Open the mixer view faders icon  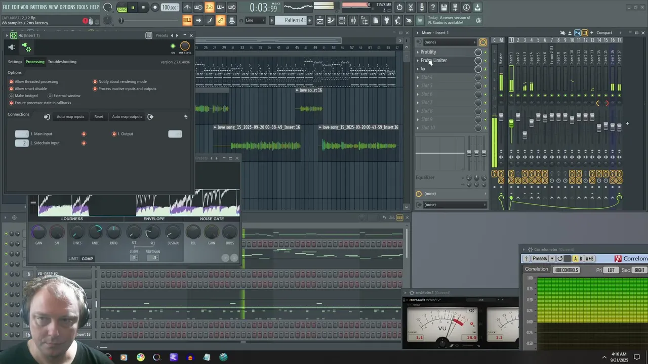coord(353,20)
